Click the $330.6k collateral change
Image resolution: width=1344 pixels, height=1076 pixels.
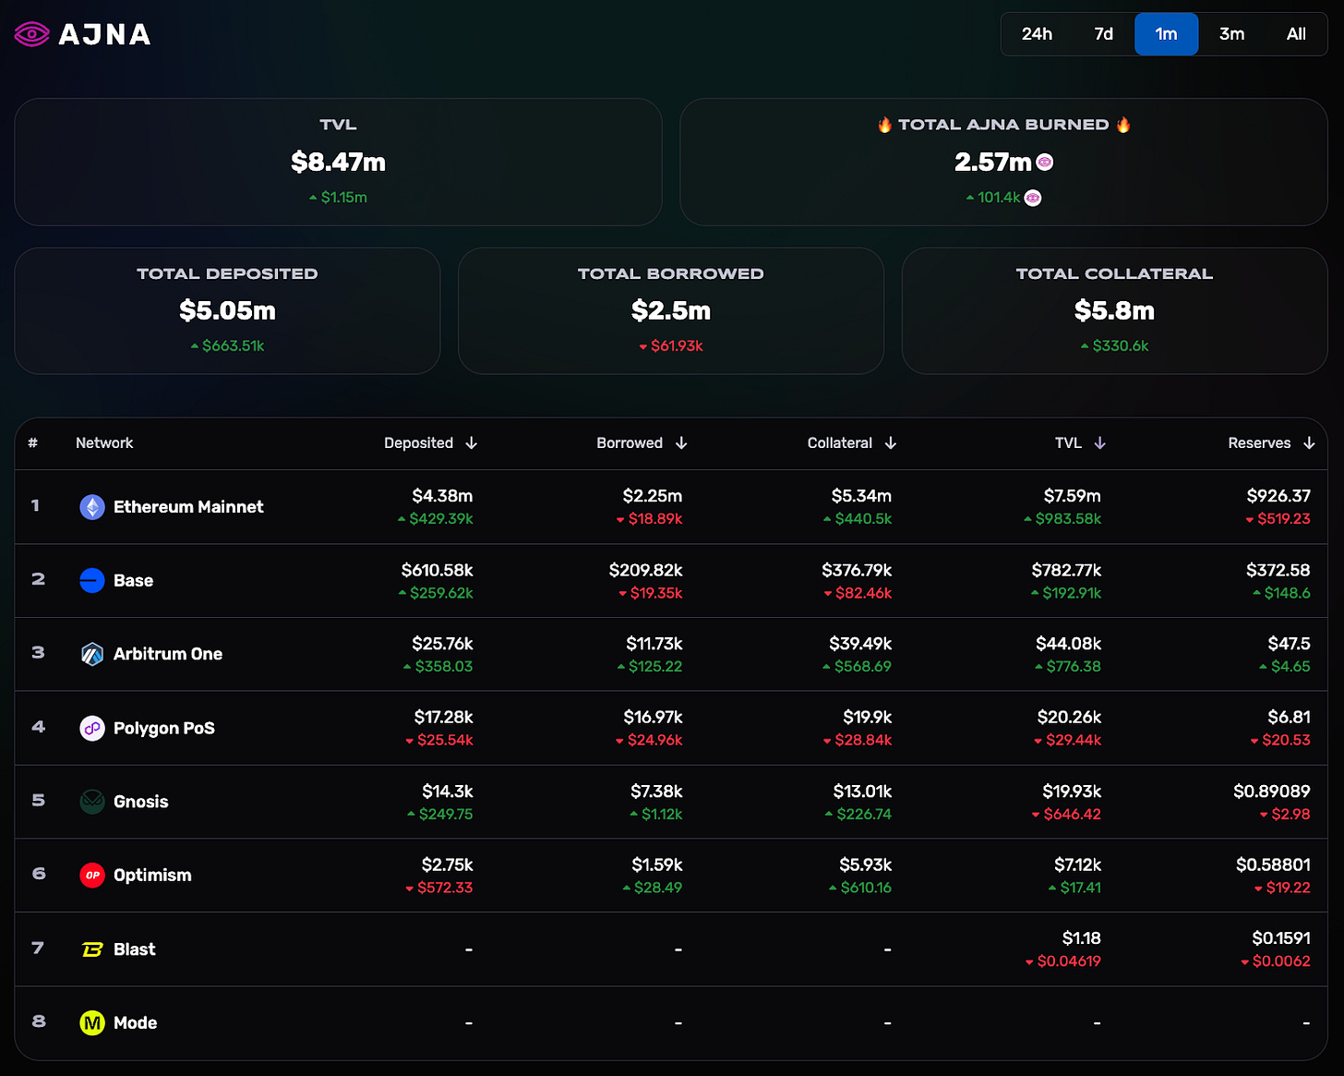tap(1114, 346)
